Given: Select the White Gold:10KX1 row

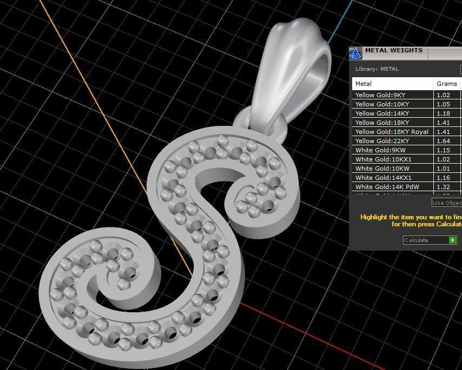Looking at the screenshot, I should click(x=407, y=159).
